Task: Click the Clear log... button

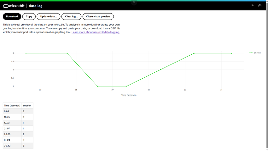Action: click(x=72, y=16)
